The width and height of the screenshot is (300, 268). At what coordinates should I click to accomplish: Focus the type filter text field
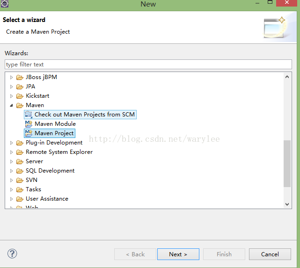[148, 65]
